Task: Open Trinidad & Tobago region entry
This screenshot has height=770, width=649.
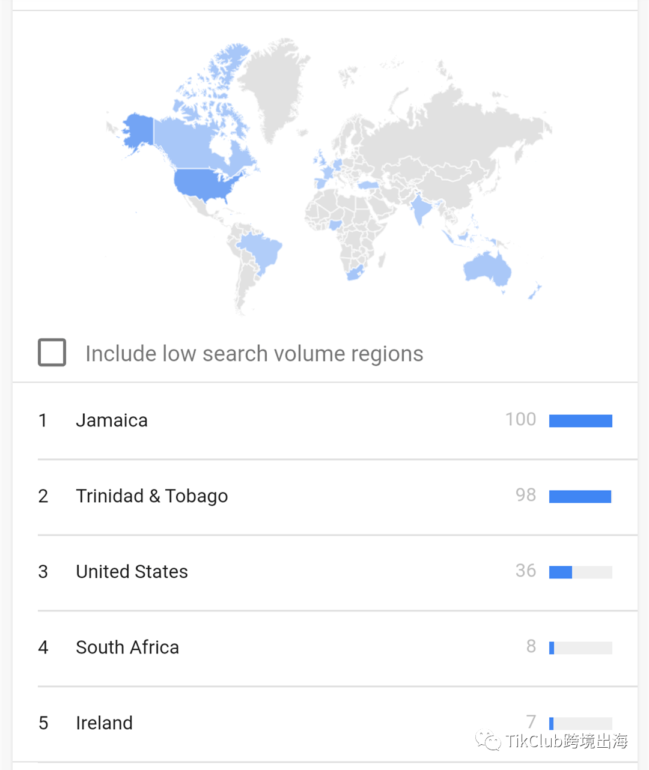Action: pos(325,497)
